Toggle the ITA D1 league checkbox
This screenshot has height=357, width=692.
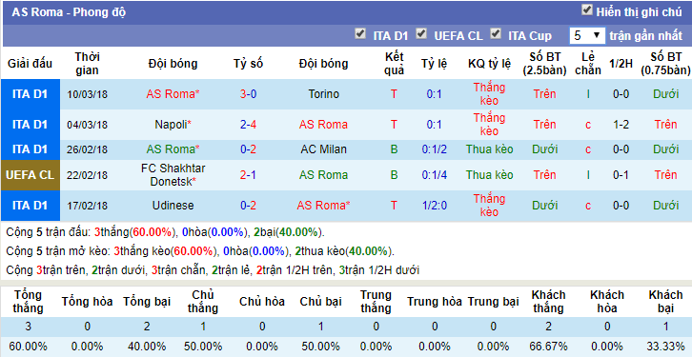(x=360, y=33)
